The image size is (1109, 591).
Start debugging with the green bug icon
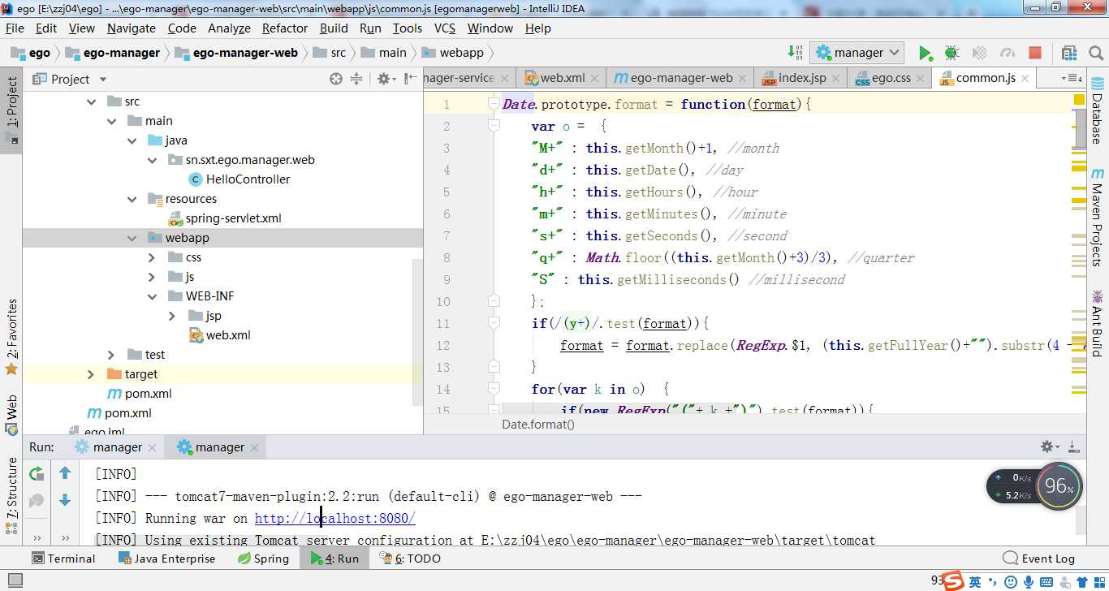(951, 53)
